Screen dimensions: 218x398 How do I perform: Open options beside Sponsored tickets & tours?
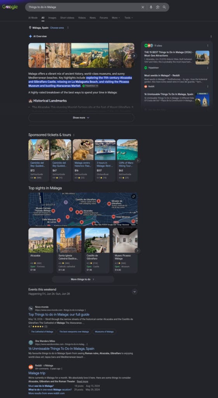[x=74, y=135]
